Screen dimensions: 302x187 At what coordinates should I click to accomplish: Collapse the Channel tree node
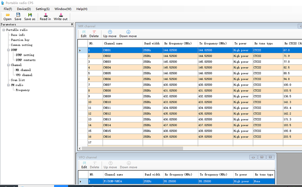click(8, 65)
